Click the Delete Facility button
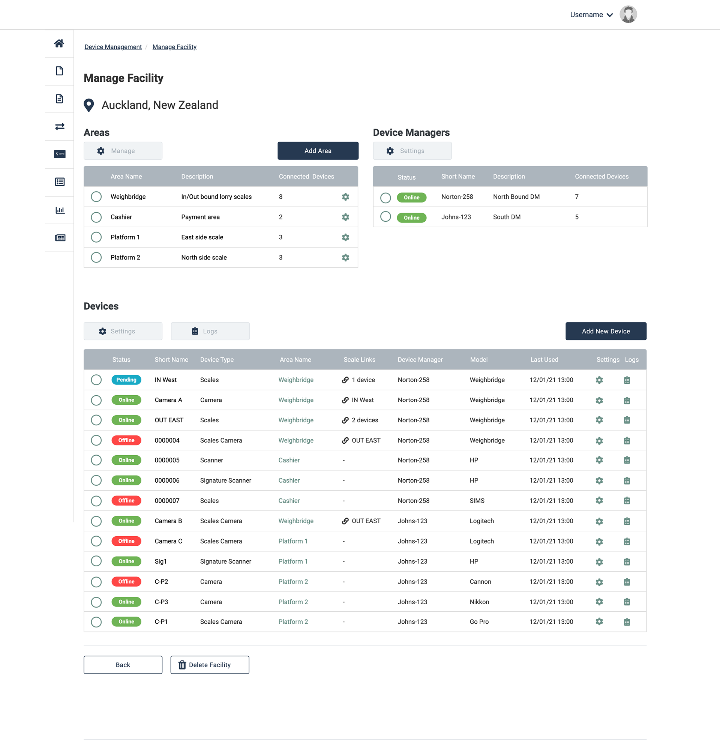 point(210,665)
